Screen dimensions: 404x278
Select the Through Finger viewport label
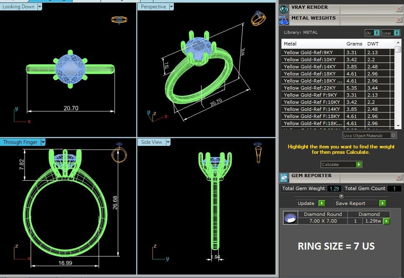click(20, 142)
